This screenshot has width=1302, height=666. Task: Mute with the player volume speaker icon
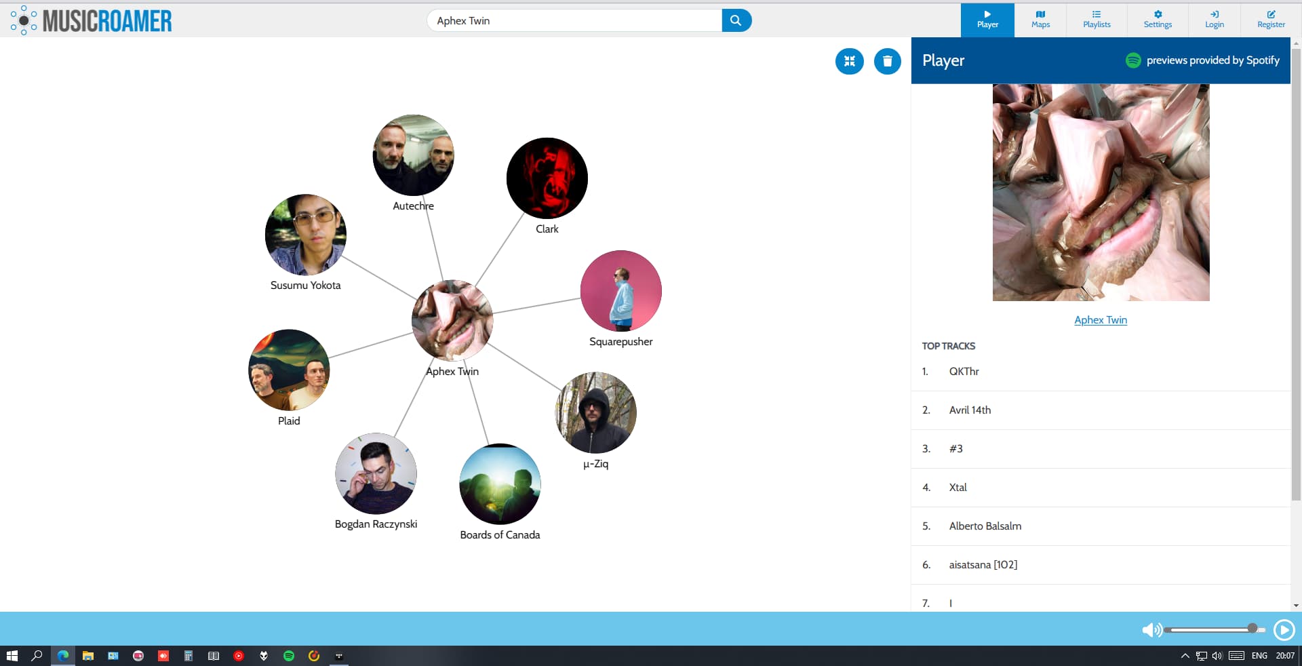(1151, 630)
